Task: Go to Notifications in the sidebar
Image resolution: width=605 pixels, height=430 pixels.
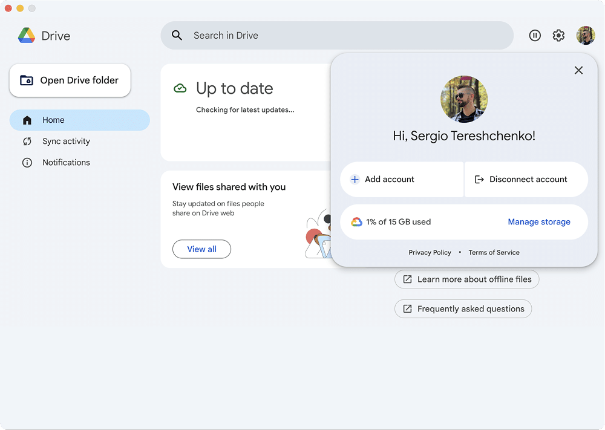Action: (66, 163)
